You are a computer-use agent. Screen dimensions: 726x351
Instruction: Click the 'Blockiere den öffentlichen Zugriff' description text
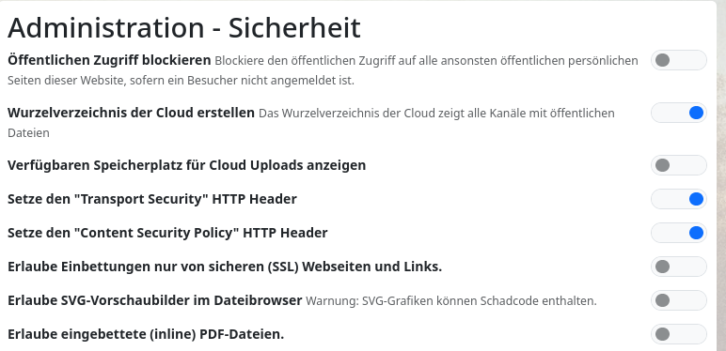tap(323, 70)
